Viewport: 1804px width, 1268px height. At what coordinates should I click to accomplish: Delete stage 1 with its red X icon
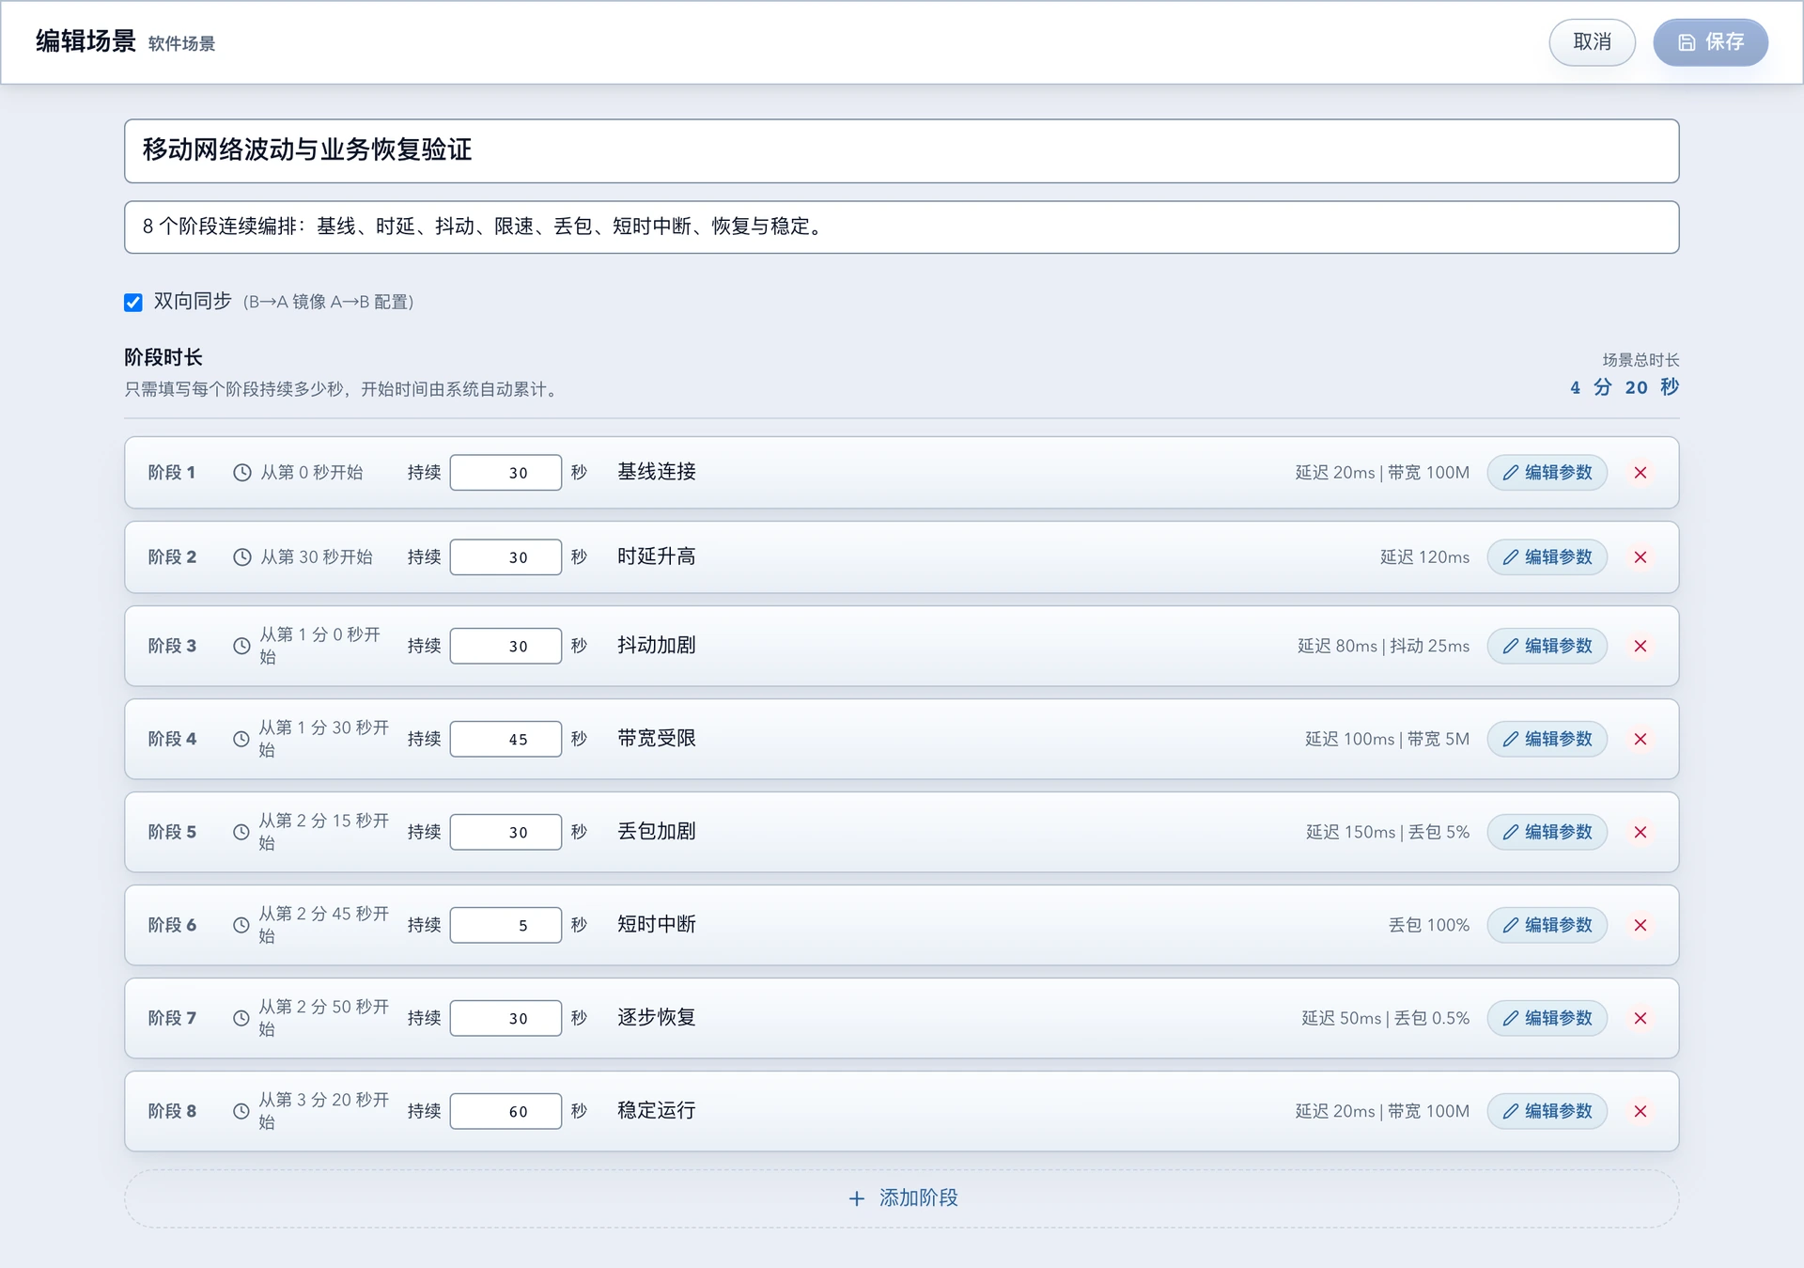coord(1641,473)
